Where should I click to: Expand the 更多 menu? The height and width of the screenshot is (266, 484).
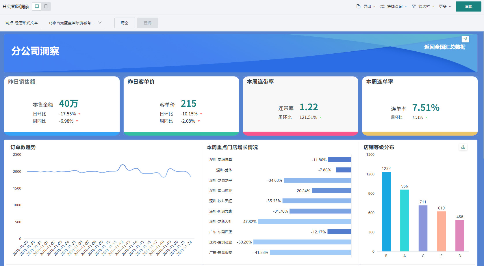[445, 6]
